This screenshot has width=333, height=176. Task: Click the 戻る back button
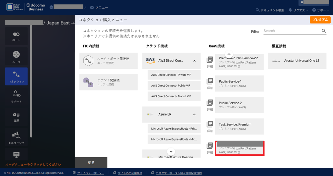[x=91, y=163]
